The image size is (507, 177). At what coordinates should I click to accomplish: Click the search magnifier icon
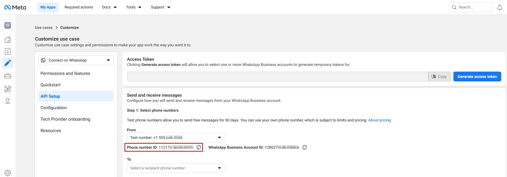tap(454, 7)
